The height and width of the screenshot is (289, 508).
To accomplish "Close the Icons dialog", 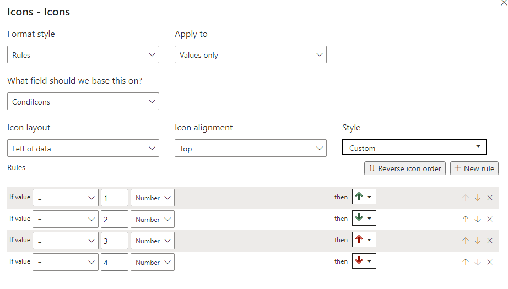I will 504,3.
